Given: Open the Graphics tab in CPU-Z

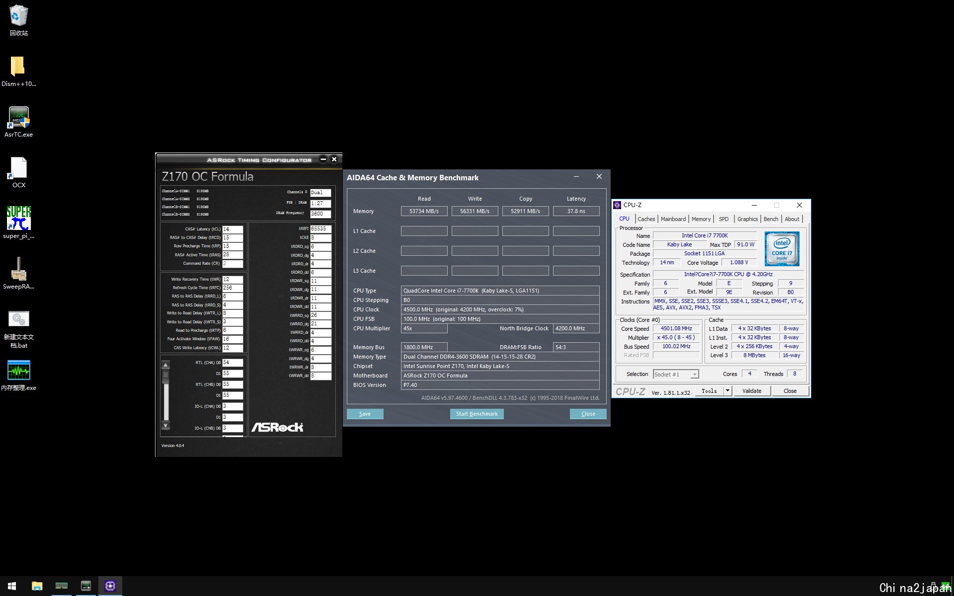Looking at the screenshot, I should [x=747, y=219].
